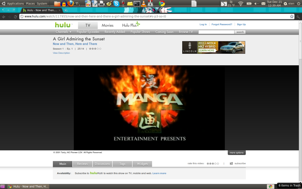Image resolution: width=302 pixels, height=189 pixels.
Task: Open the word processor launcher icon
Action: pos(95,4)
